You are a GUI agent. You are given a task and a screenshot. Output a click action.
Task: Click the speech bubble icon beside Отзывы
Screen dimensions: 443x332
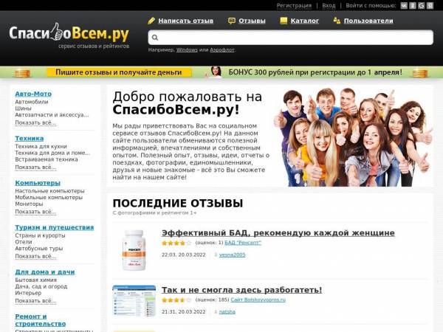(232, 21)
